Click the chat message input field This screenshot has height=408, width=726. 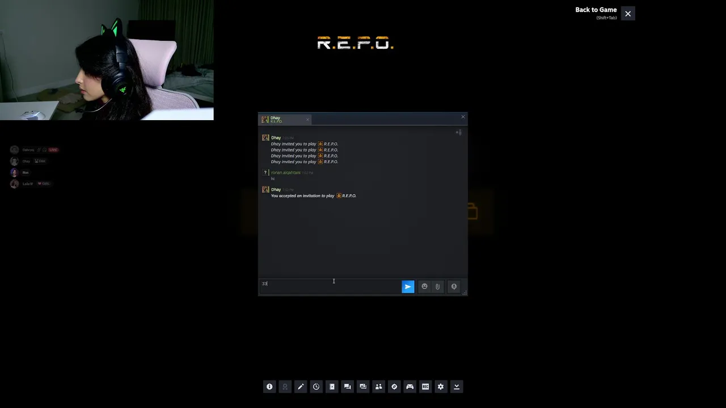pyautogui.click(x=330, y=286)
